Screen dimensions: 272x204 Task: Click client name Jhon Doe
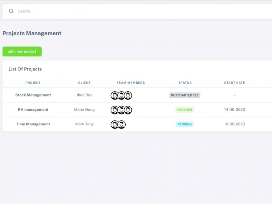coord(85,95)
